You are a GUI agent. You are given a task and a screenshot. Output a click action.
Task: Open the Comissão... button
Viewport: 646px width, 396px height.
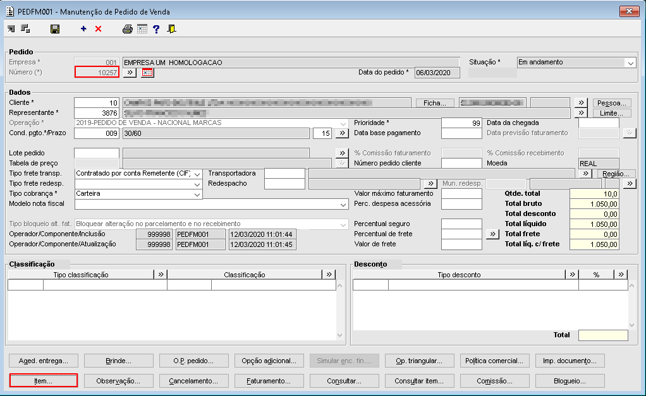pyautogui.click(x=494, y=381)
